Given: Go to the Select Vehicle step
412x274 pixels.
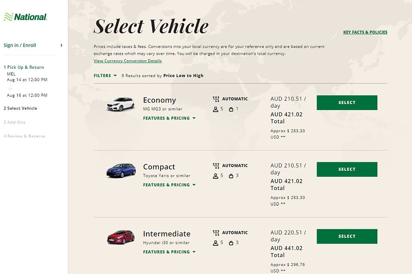Looking at the screenshot, I should (x=21, y=108).
